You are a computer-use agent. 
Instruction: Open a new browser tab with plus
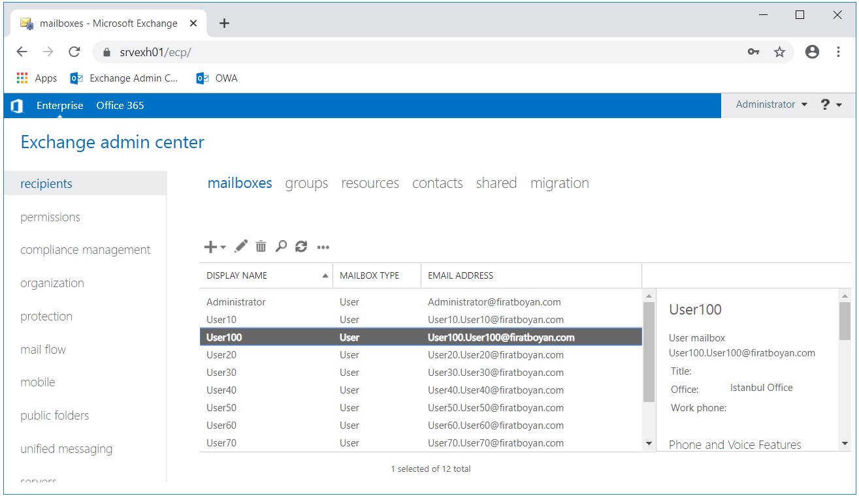click(x=224, y=23)
